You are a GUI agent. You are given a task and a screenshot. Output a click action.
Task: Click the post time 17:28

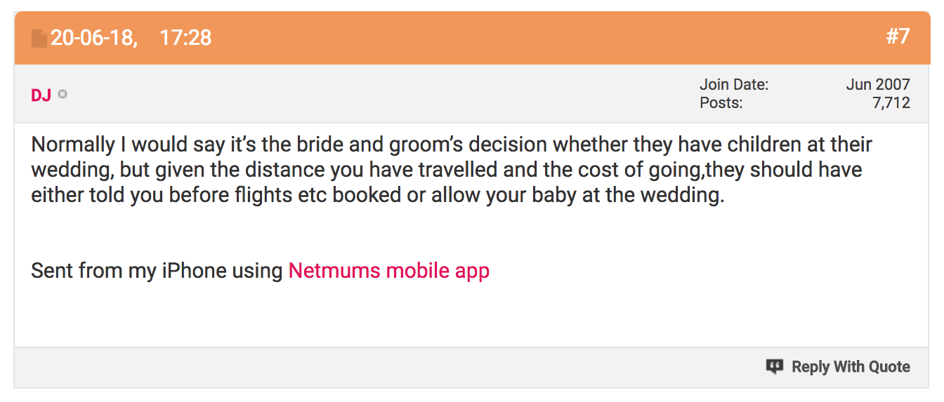click(185, 37)
